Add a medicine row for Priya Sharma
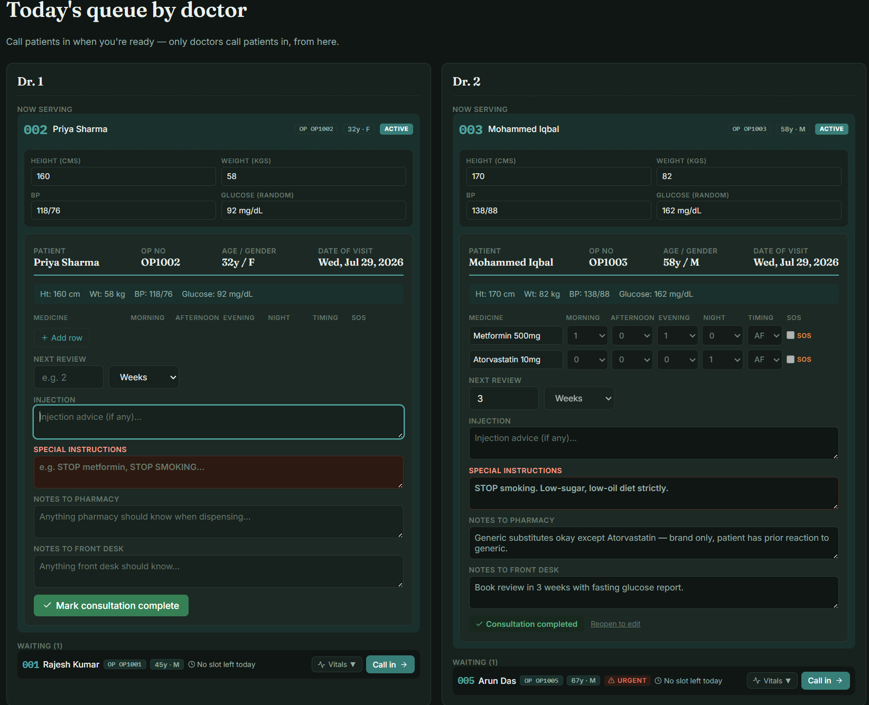This screenshot has width=869, height=705. click(62, 338)
